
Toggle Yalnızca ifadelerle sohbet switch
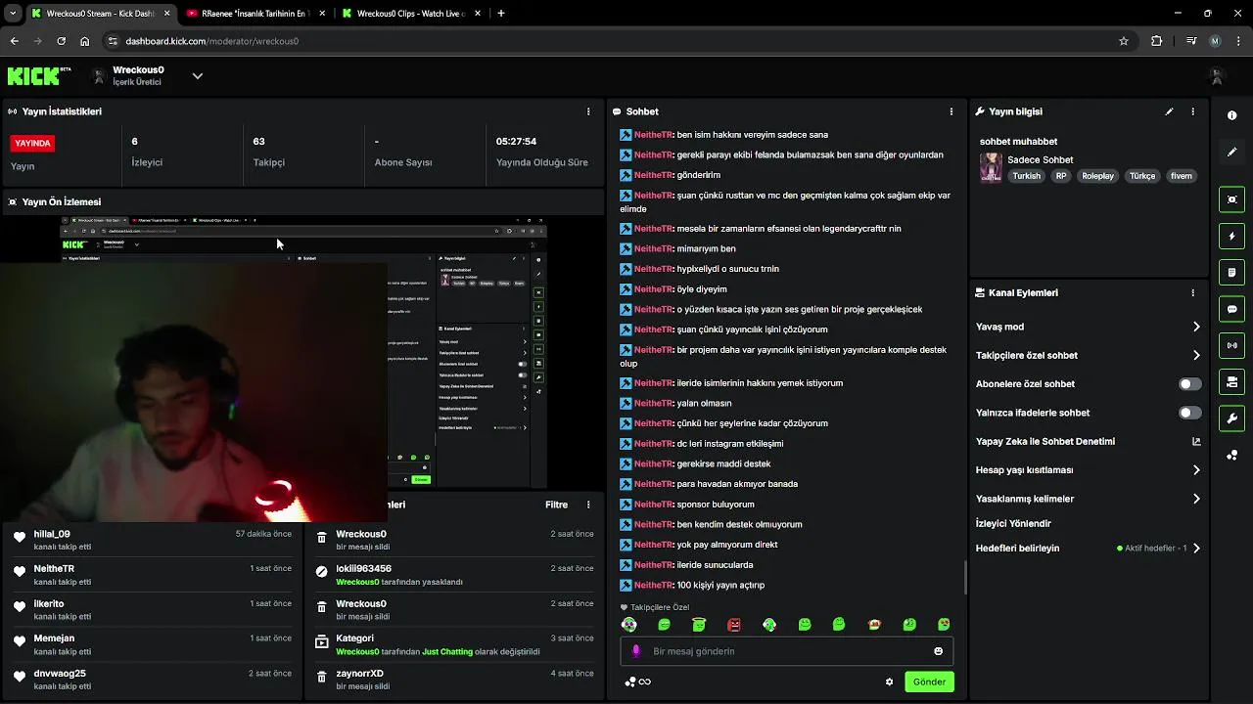coord(1189,413)
